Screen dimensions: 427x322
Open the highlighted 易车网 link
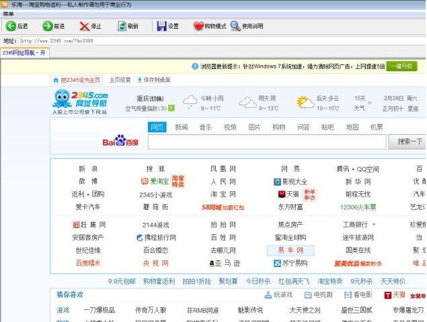click(290, 250)
